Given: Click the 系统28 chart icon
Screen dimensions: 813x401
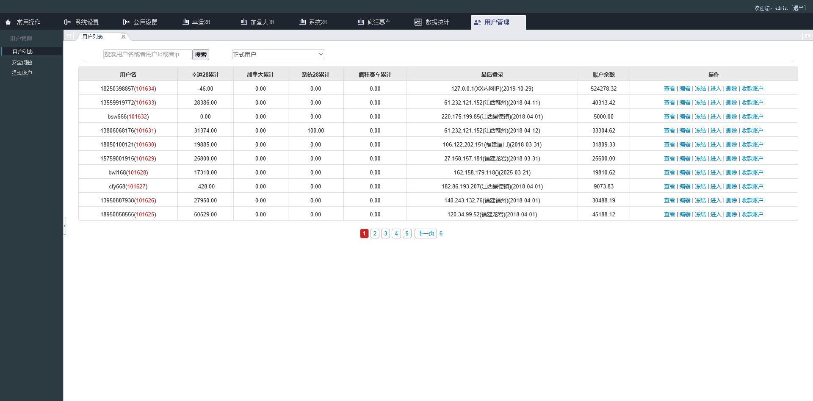Looking at the screenshot, I should click(302, 22).
